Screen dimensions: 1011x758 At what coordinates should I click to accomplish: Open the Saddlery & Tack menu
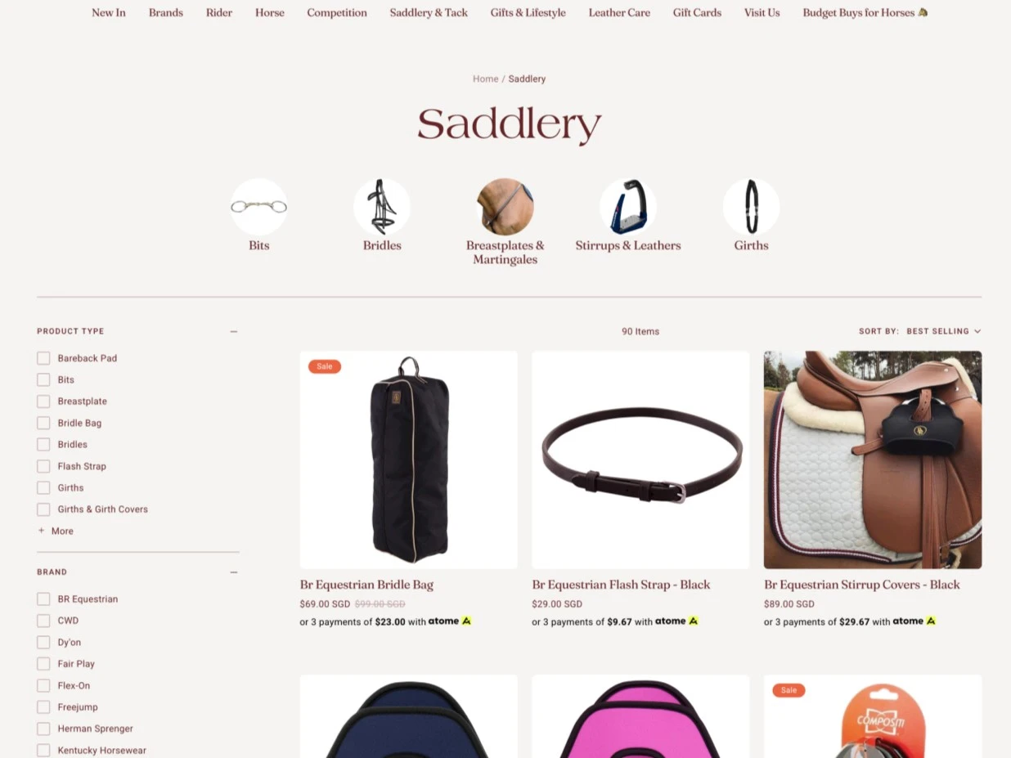(x=429, y=13)
